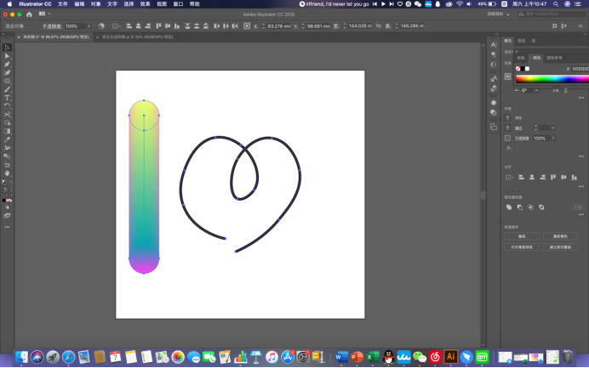589x368 pixels.
Task: Click the Intersect pathfinder icon
Action: click(530, 207)
